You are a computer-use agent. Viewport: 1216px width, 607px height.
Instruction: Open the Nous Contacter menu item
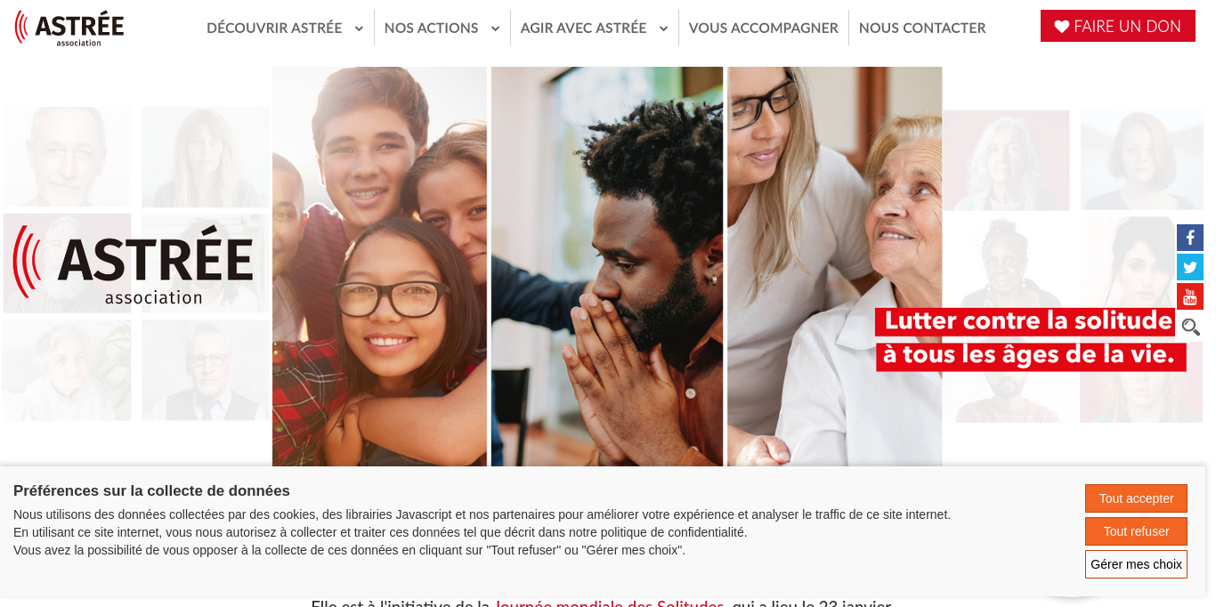(922, 28)
